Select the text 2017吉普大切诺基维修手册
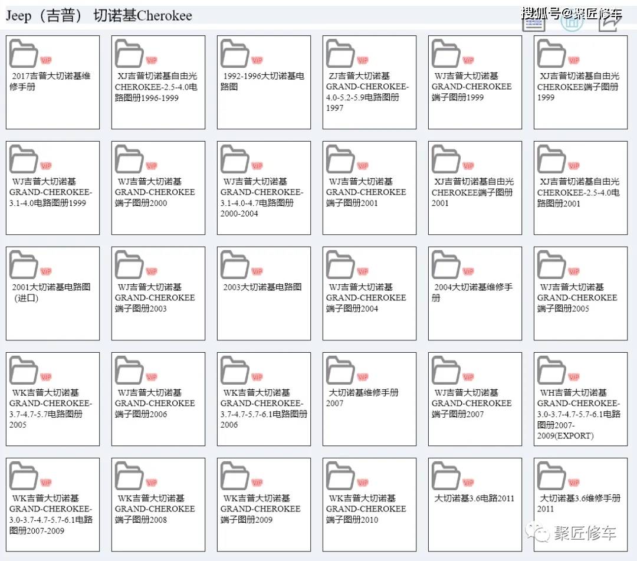Screen dimensions: 637x561 click(x=50, y=81)
